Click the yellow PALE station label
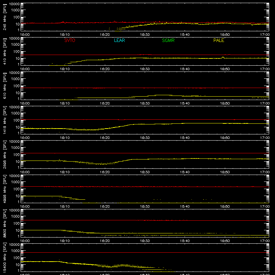This screenshot has height=275, width=275. click(x=219, y=40)
